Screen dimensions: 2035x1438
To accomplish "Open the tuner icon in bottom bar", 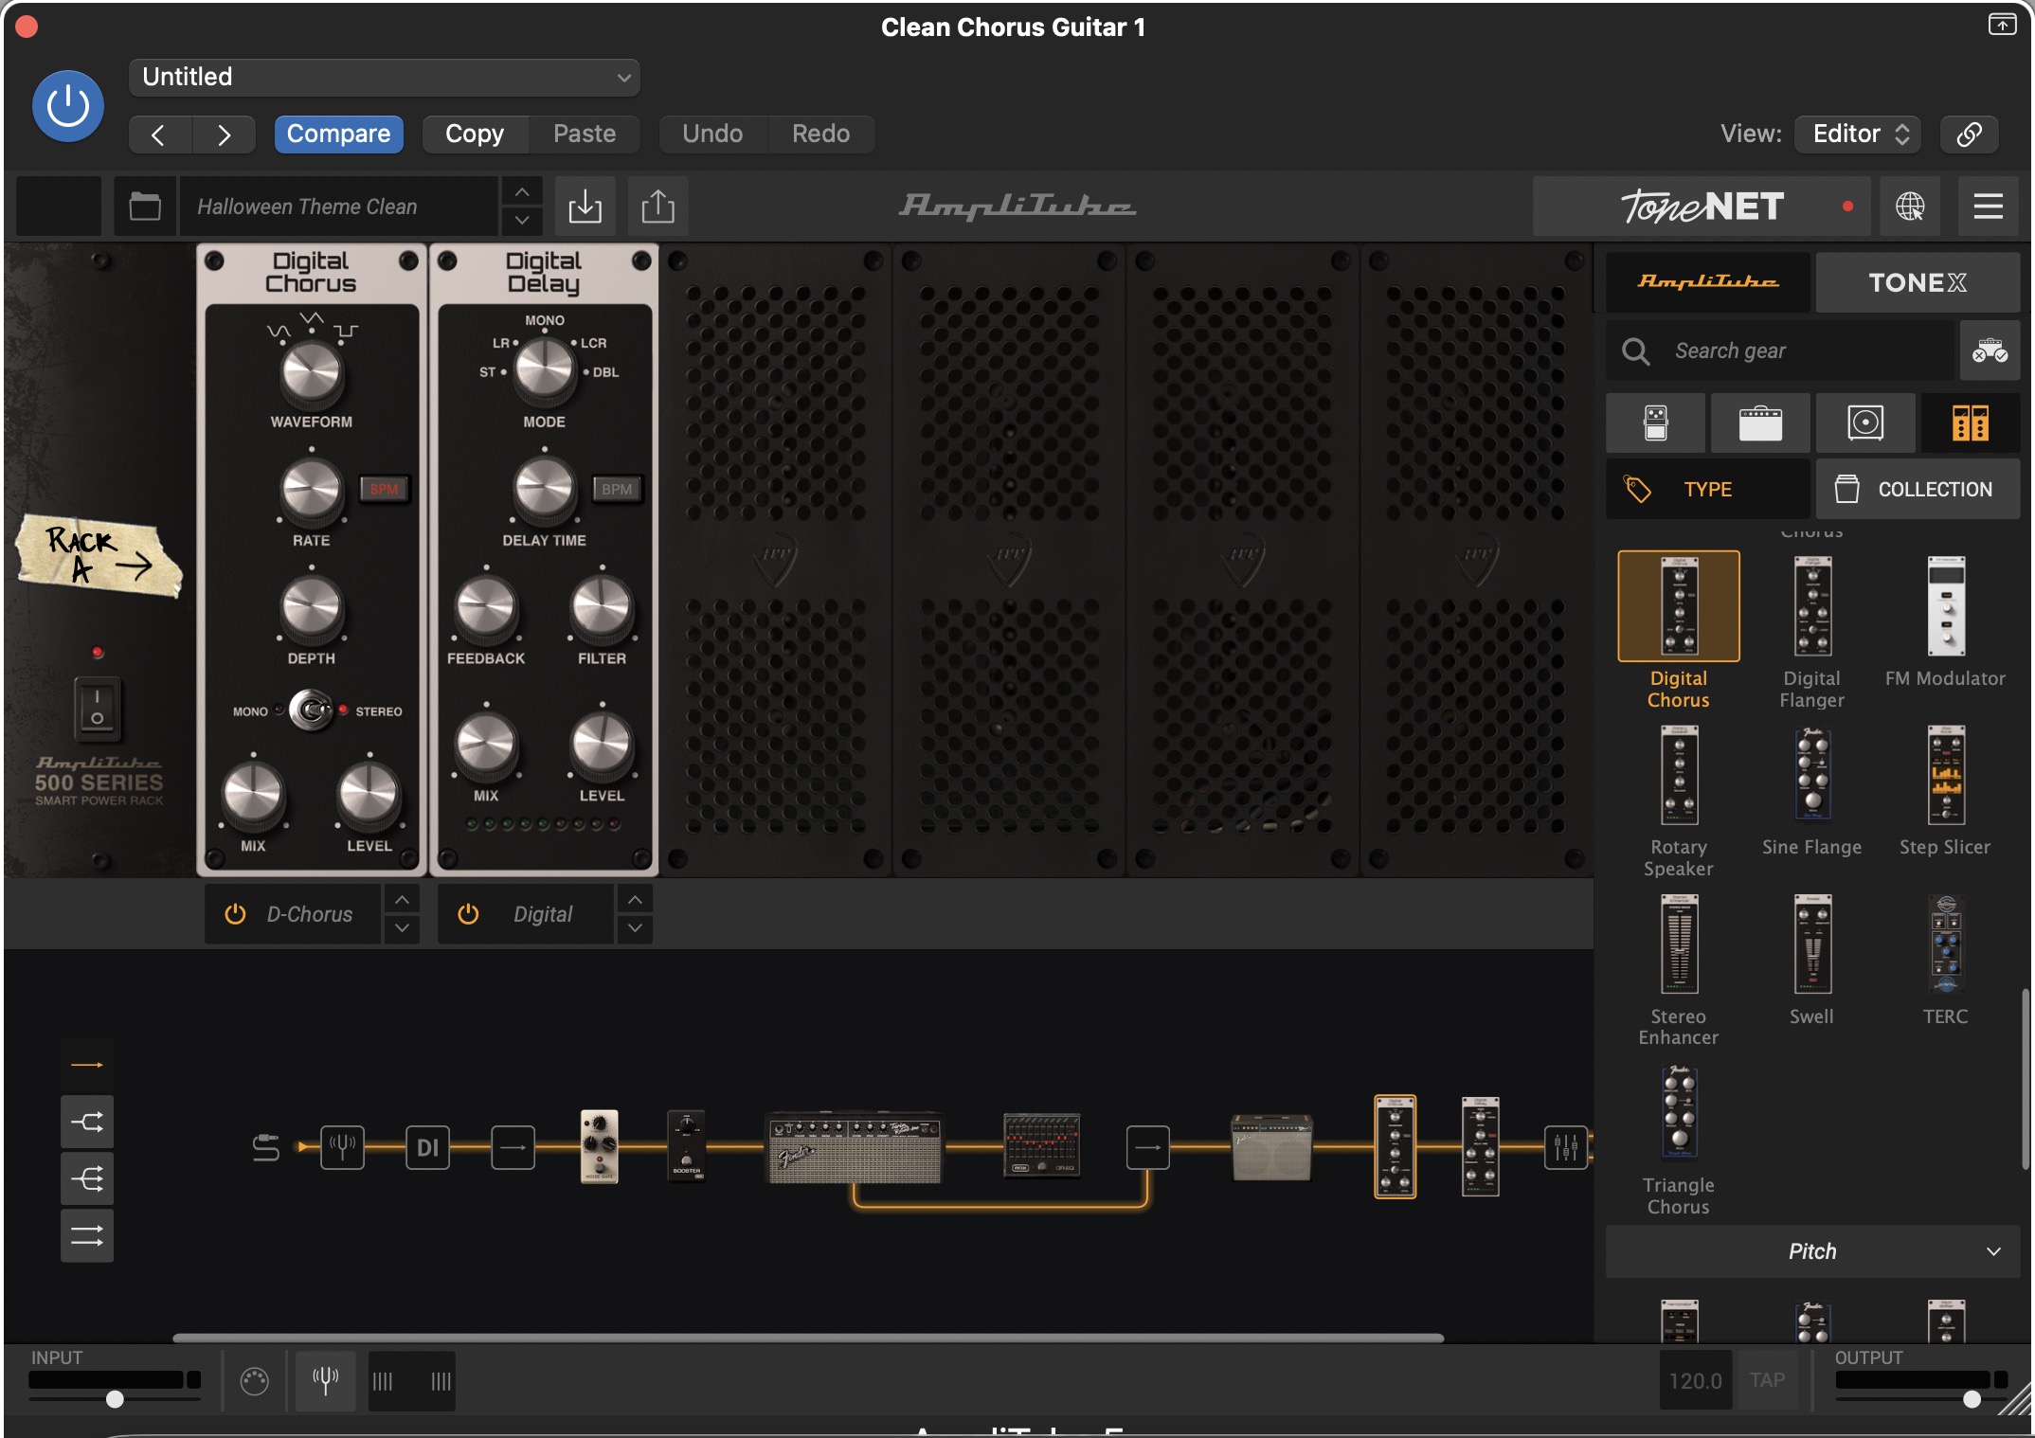I will 325,1380.
